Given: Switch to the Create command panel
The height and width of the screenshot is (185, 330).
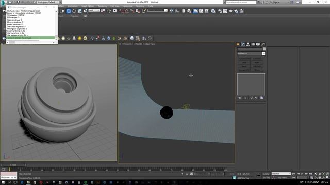Looking at the screenshot, I should (x=238, y=44).
